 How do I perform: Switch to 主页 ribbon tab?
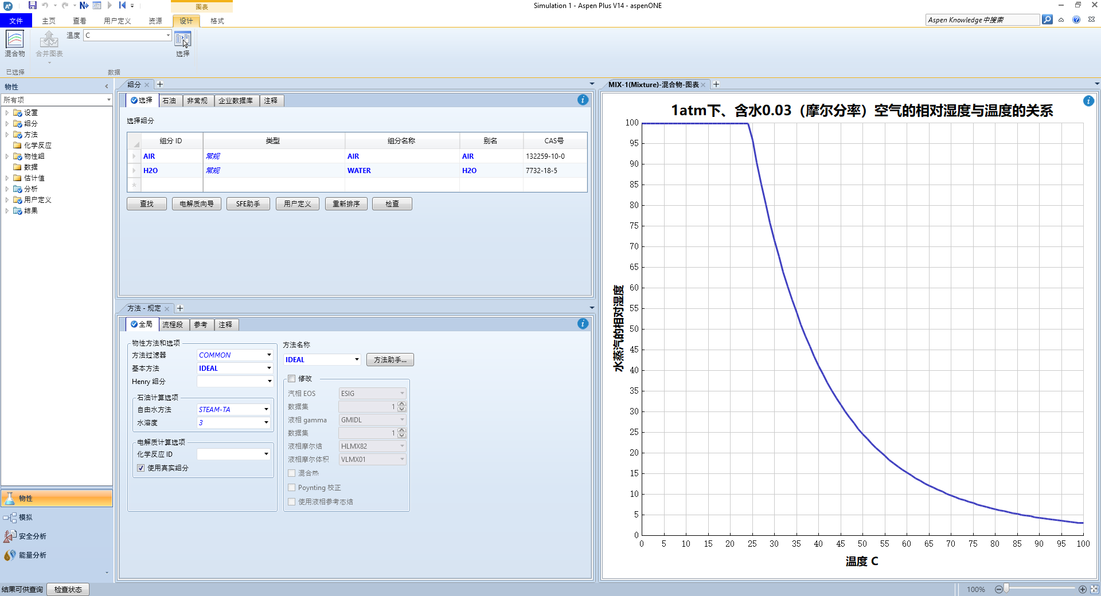[49, 21]
